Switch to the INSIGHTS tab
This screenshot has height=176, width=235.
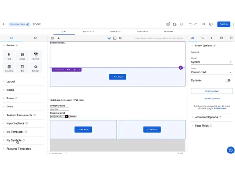[x=116, y=31]
